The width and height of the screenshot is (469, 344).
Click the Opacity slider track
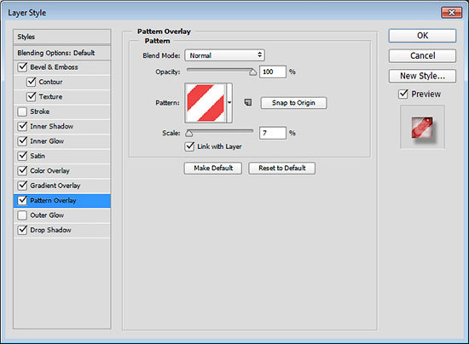tap(220, 70)
